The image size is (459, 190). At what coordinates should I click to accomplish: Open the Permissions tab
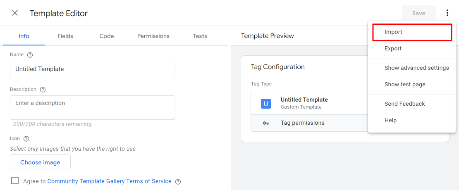coord(153,36)
